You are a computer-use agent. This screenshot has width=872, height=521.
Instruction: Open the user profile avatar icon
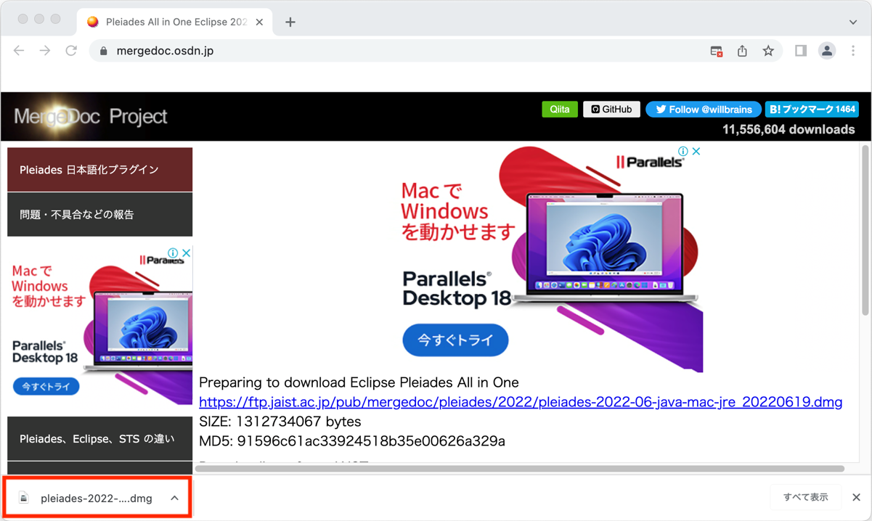pos(827,51)
